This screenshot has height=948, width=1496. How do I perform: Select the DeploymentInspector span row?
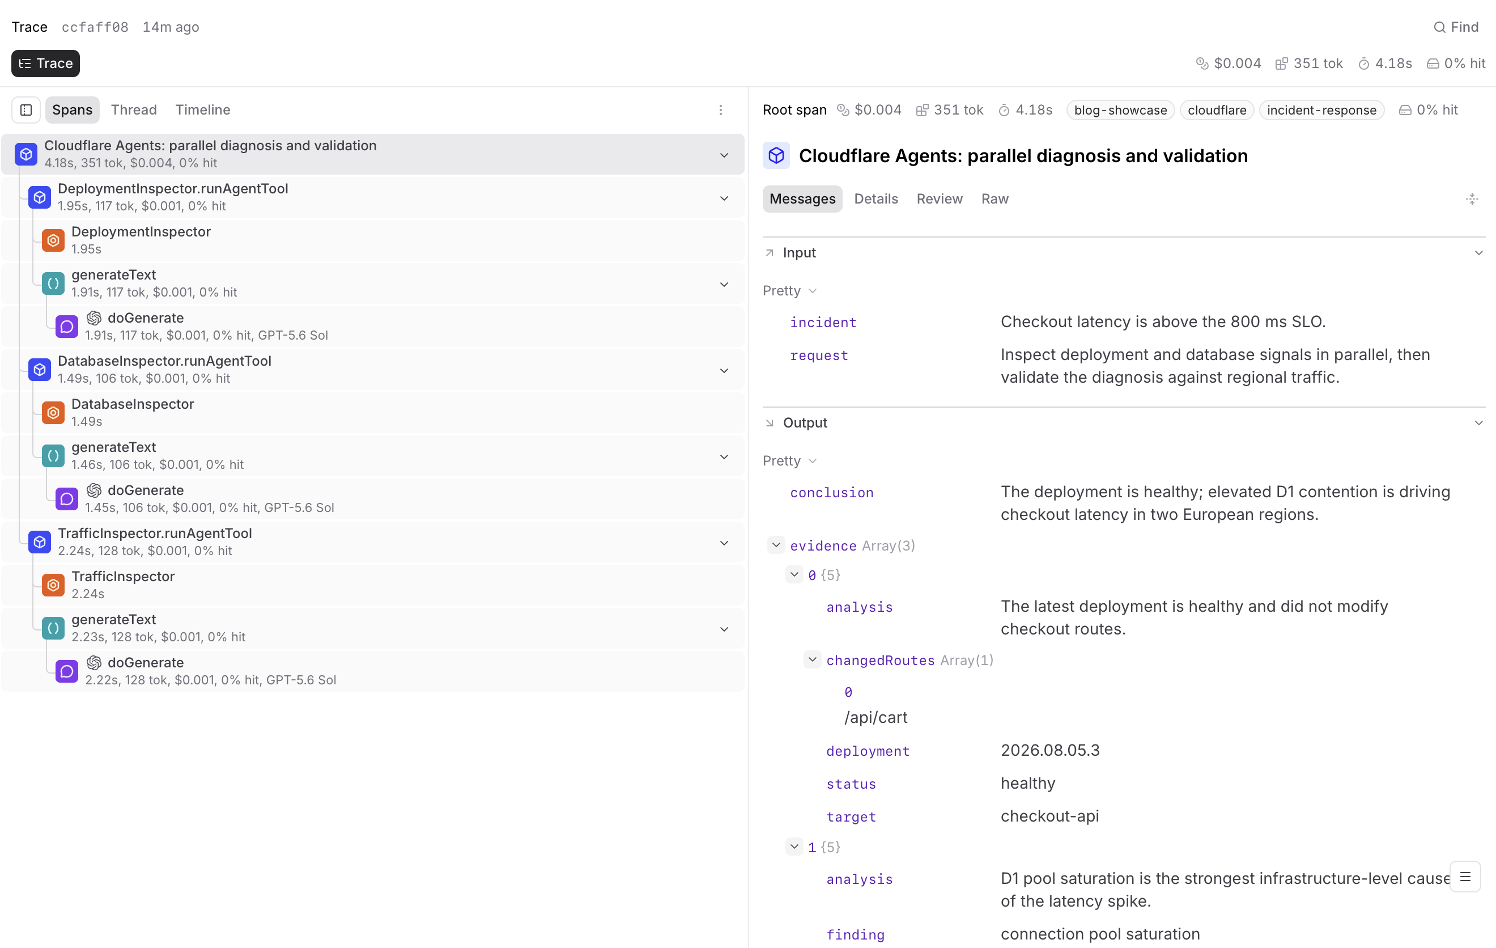click(373, 240)
